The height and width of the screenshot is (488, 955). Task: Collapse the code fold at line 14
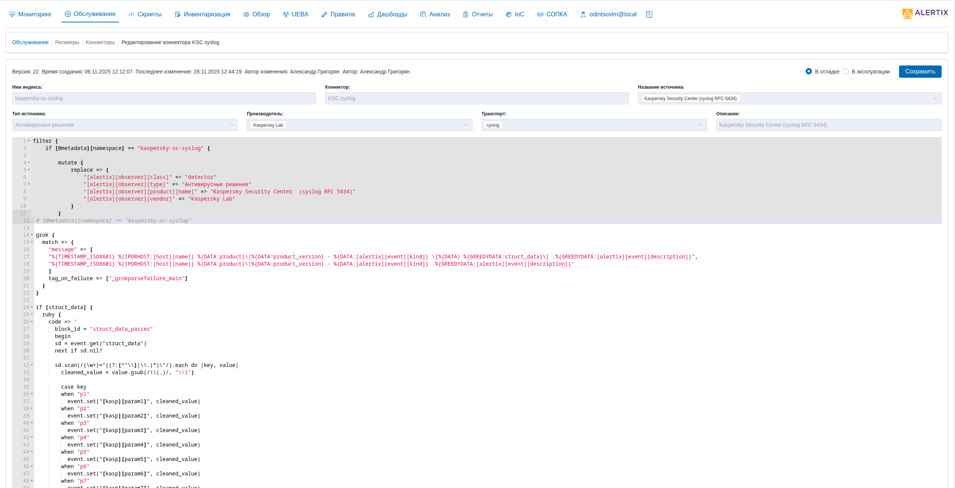(x=32, y=235)
